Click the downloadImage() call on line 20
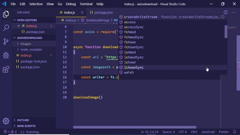 coord(88,97)
